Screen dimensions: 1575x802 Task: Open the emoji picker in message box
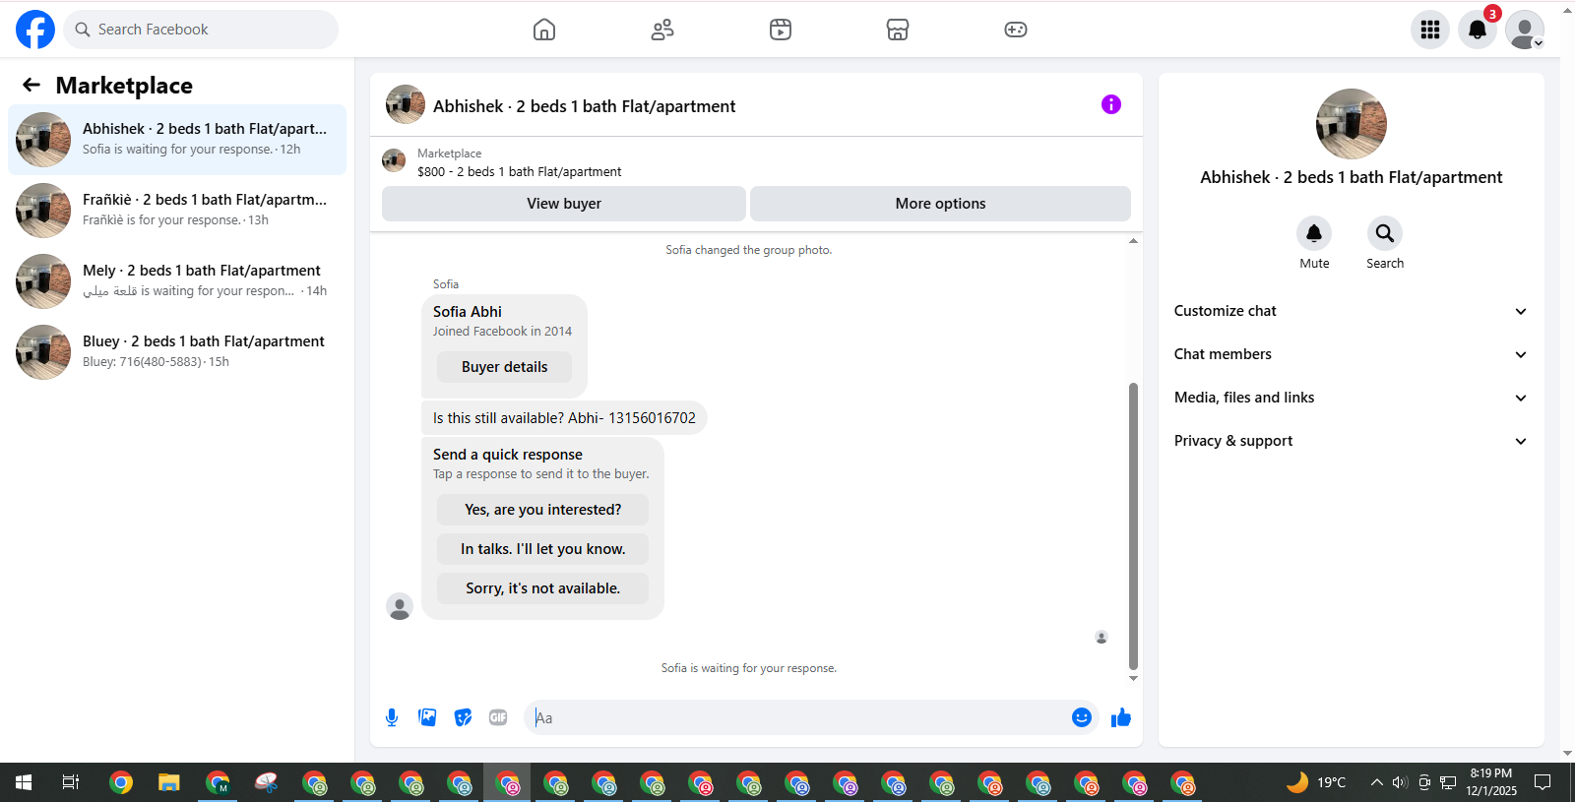point(1082,717)
